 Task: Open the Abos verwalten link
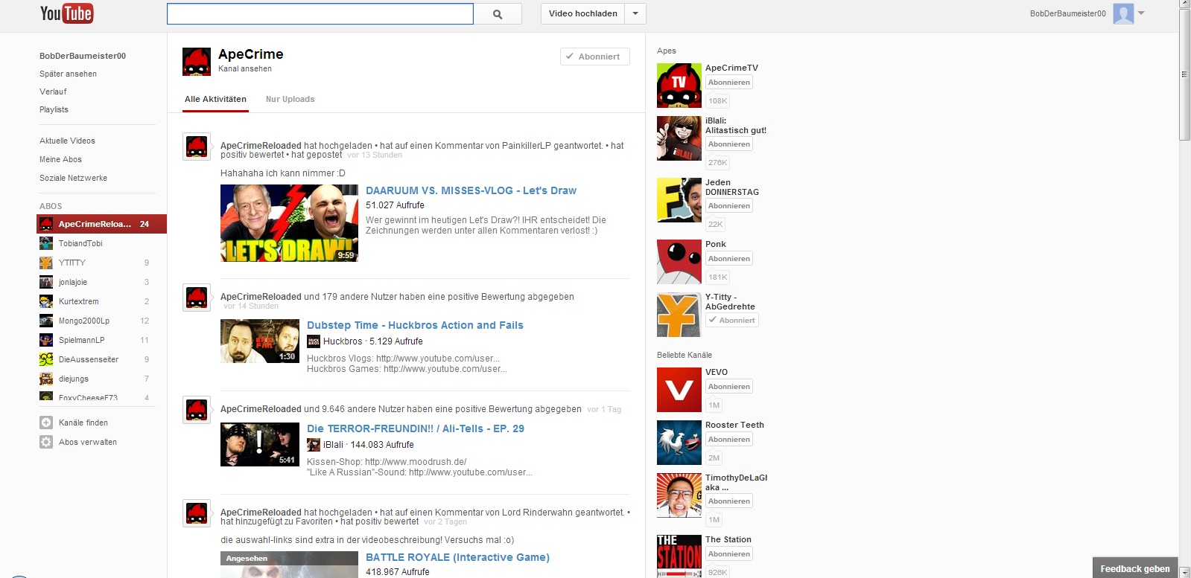coord(88,442)
